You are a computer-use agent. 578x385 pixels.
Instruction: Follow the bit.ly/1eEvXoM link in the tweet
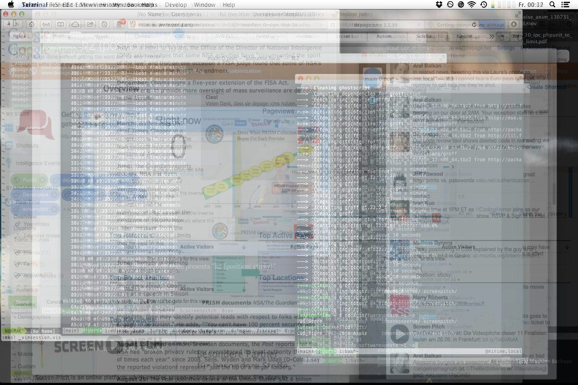point(500,339)
